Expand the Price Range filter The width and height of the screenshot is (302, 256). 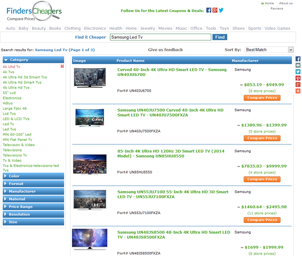[33, 207]
